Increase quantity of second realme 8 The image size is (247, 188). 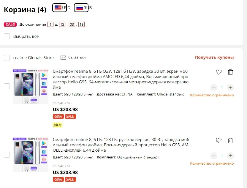[230, 156]
